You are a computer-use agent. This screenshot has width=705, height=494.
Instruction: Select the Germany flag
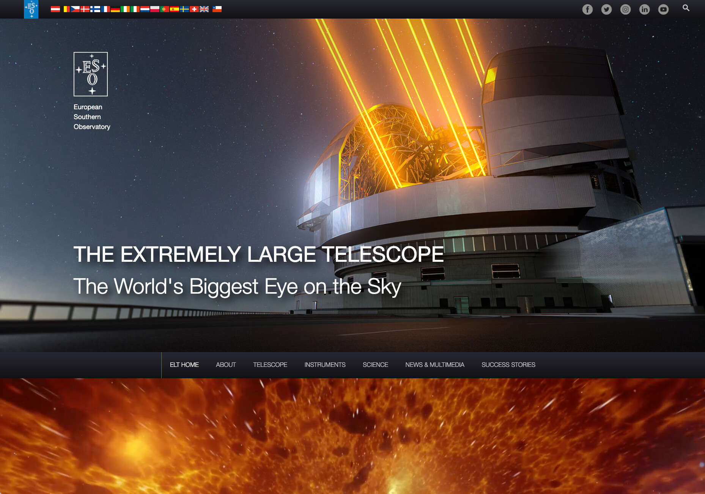click(x=115, y=9)
